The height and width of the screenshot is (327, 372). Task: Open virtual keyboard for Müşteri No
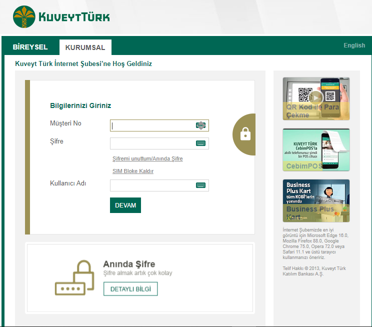[200, 125]
